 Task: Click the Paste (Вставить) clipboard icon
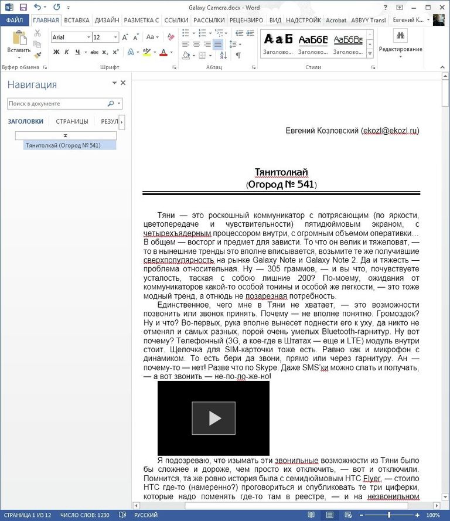point(19,38)
